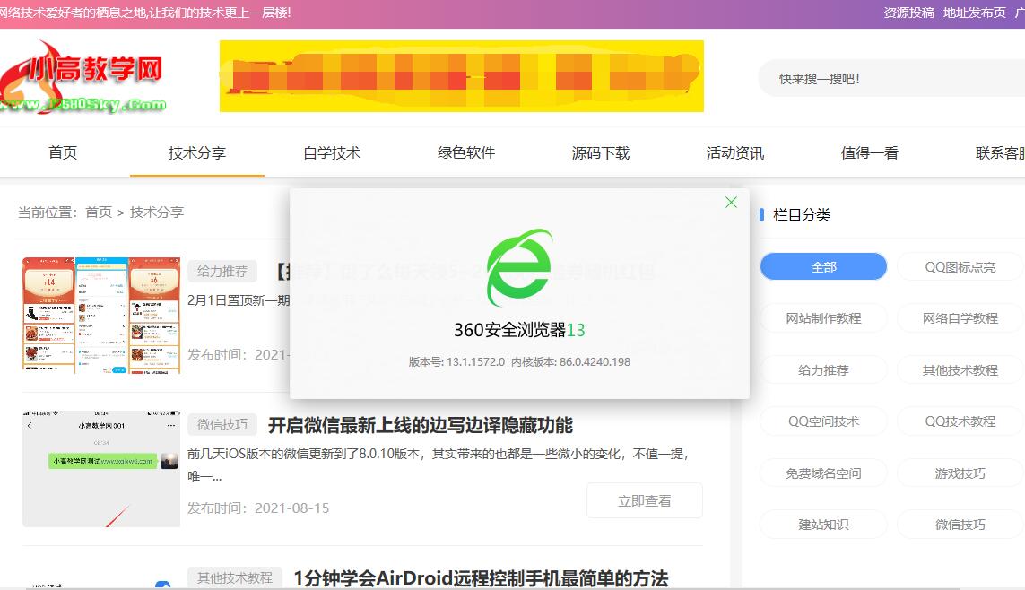This screenshot has width=1025, height=590.
Task: Focus the 快来搜一搜吧 search field
Action: coord(891,79)
